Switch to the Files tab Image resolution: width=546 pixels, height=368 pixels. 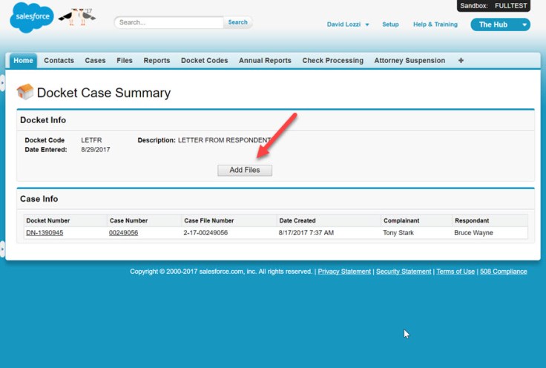point(125,61)
